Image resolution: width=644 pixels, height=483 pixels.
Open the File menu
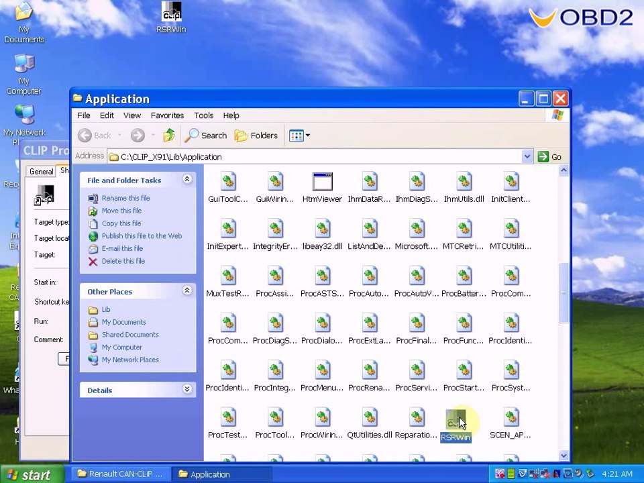click(x=84, y=115)
